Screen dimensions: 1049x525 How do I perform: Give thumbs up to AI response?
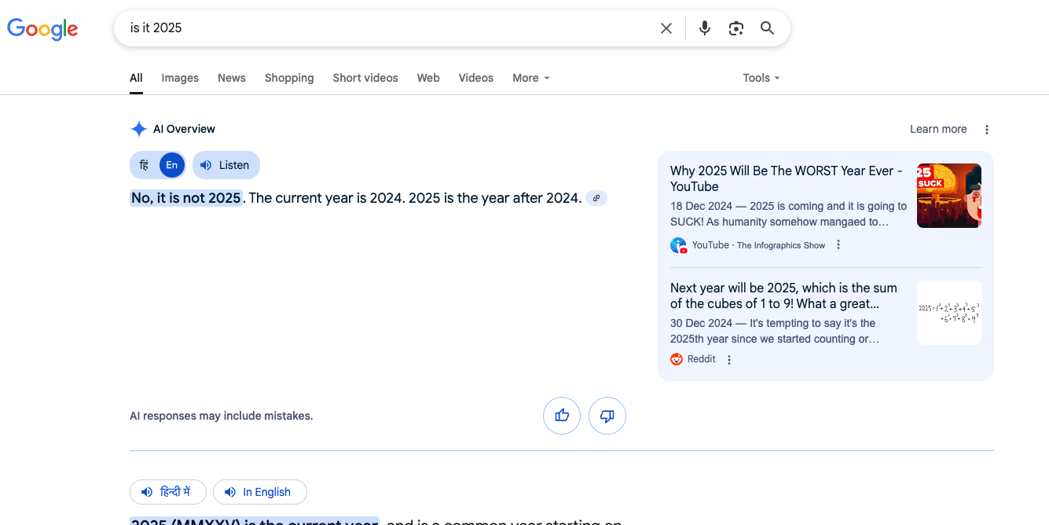[x=562, y=416]
